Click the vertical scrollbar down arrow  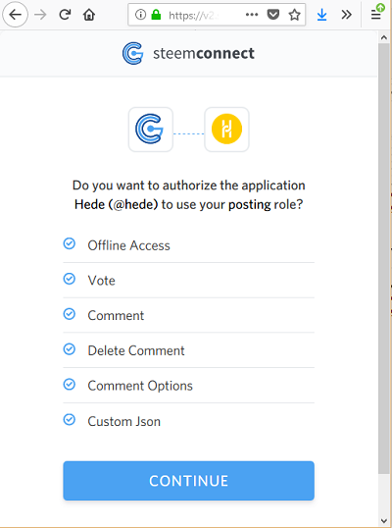pos(384,521)
